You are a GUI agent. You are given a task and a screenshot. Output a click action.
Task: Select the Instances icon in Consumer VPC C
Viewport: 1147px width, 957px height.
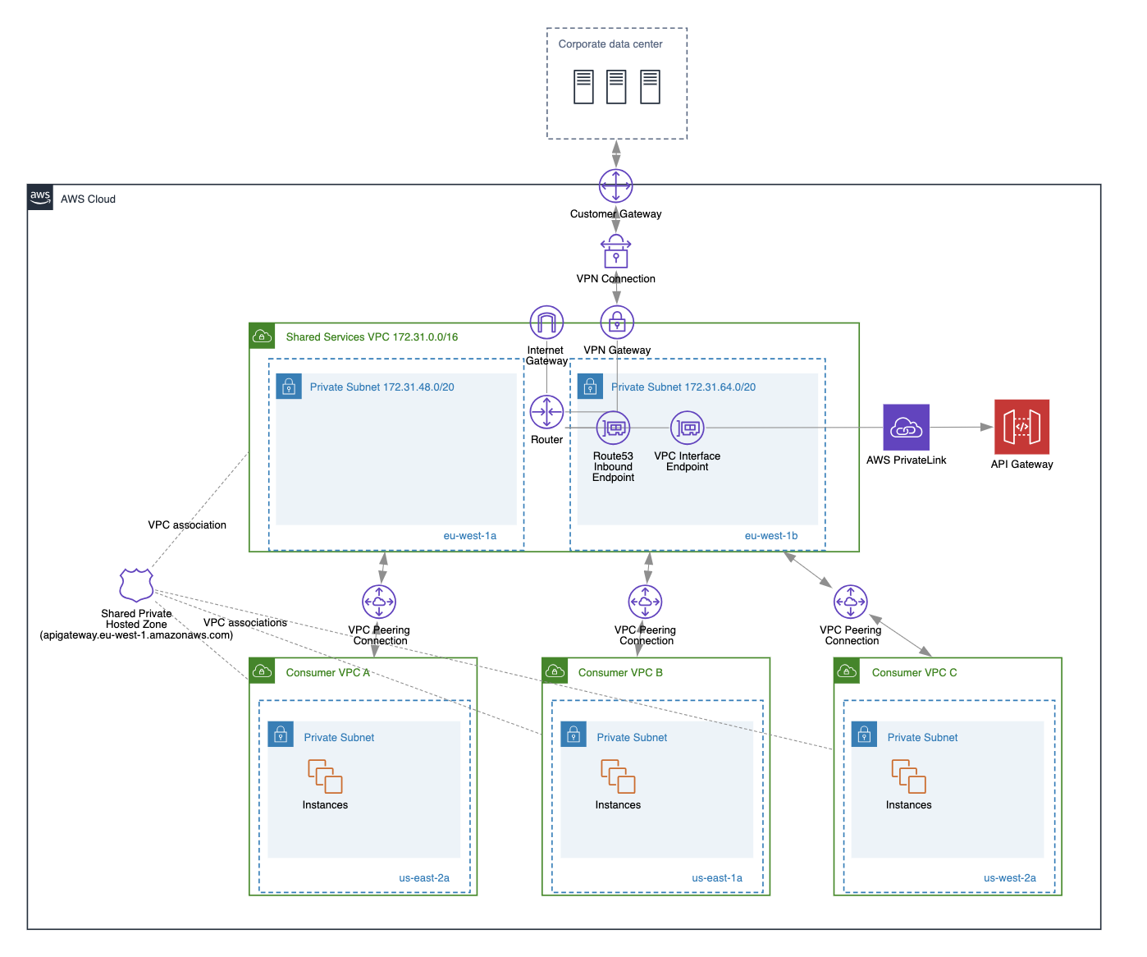(908, 776)
